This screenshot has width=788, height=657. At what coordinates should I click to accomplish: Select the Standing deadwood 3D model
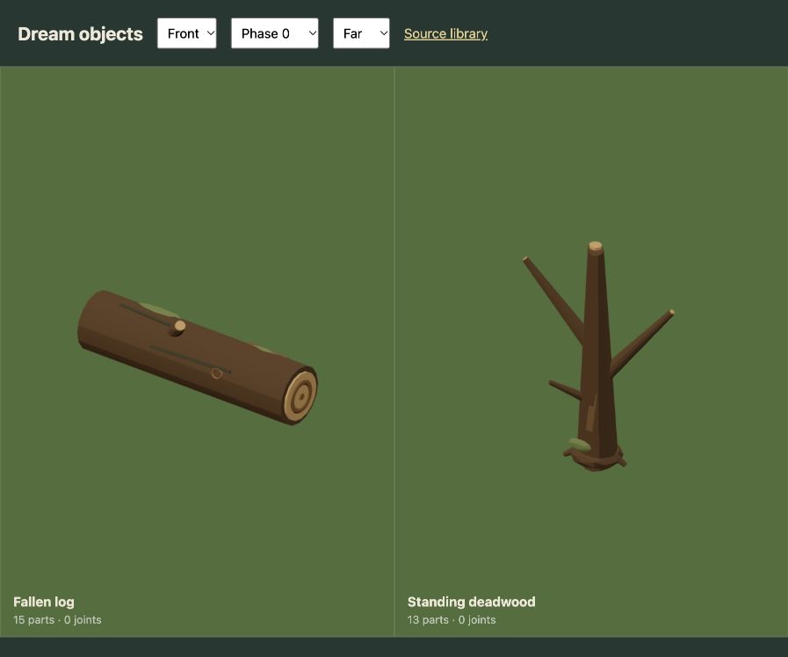[598, 356]
